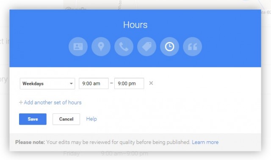Edit the 9:00 am opening time field

94,84
